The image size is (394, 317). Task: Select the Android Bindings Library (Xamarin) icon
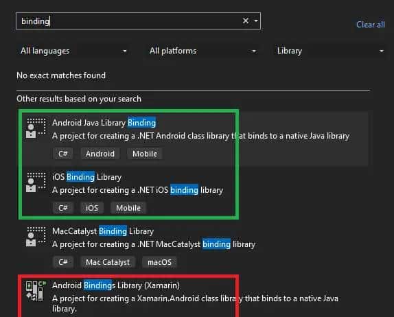coord(36,291)
